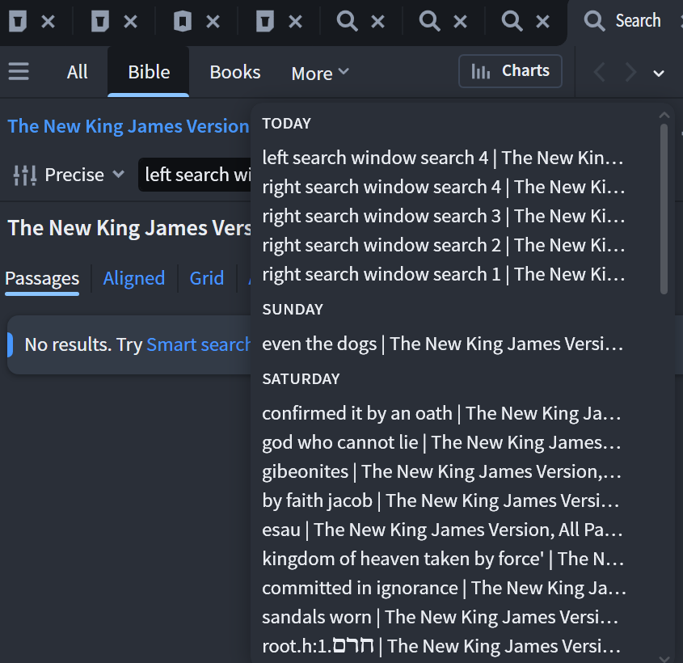Open the first book tab icon
This screenshot has height=663, width=683.
[18, 21]
